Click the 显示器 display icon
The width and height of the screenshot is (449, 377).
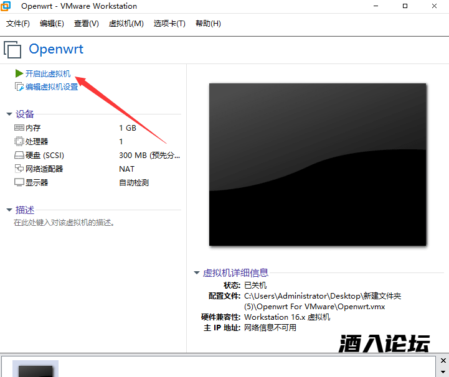point(19,182)
